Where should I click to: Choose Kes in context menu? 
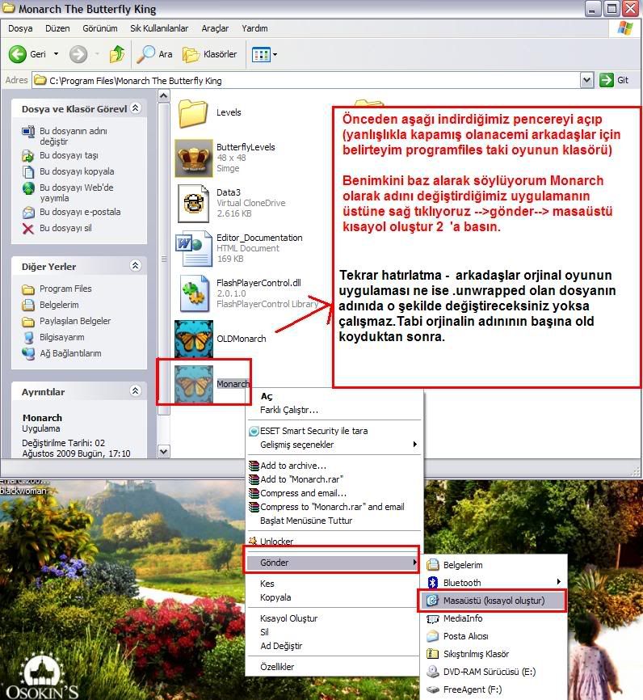point(334,584)
